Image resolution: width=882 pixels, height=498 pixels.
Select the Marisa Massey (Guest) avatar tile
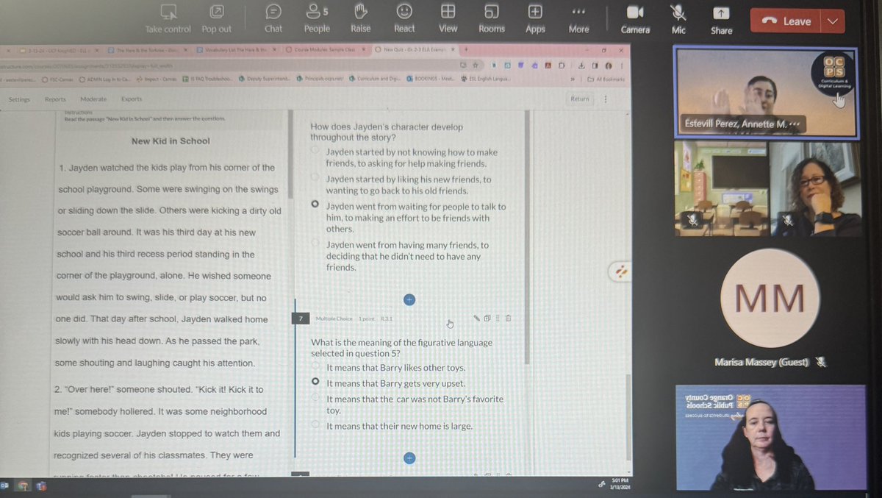[x=770, y=299]
